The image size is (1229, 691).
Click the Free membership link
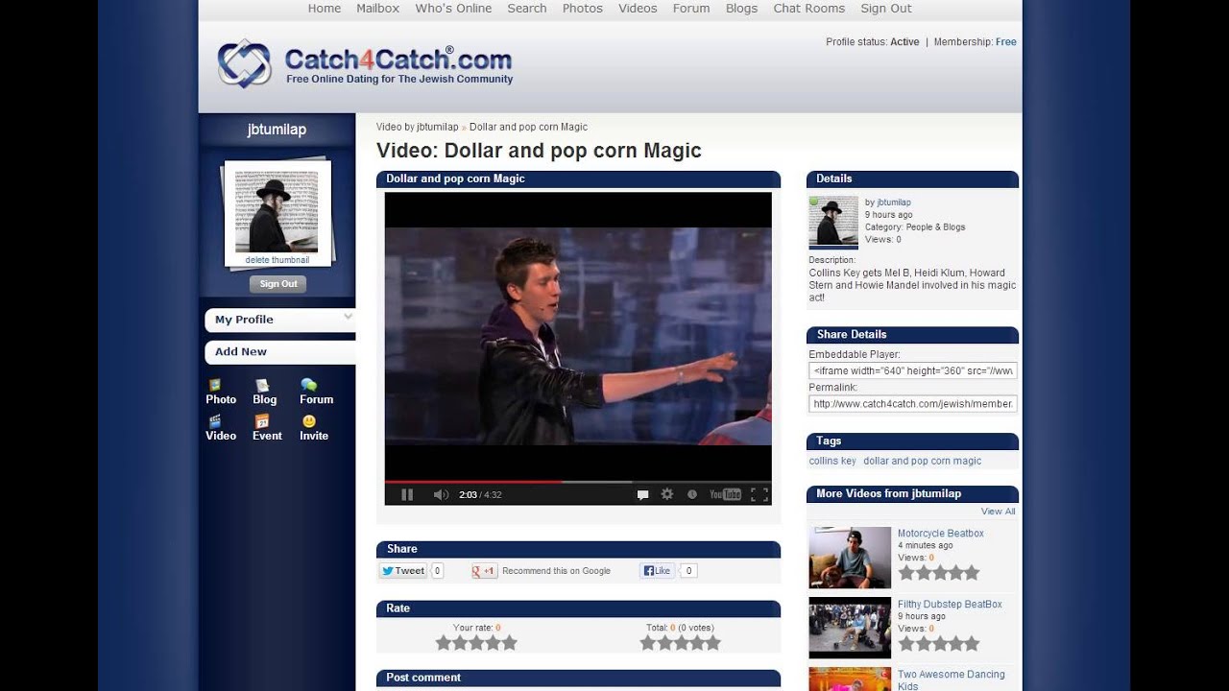click(x=1006, y=42)
